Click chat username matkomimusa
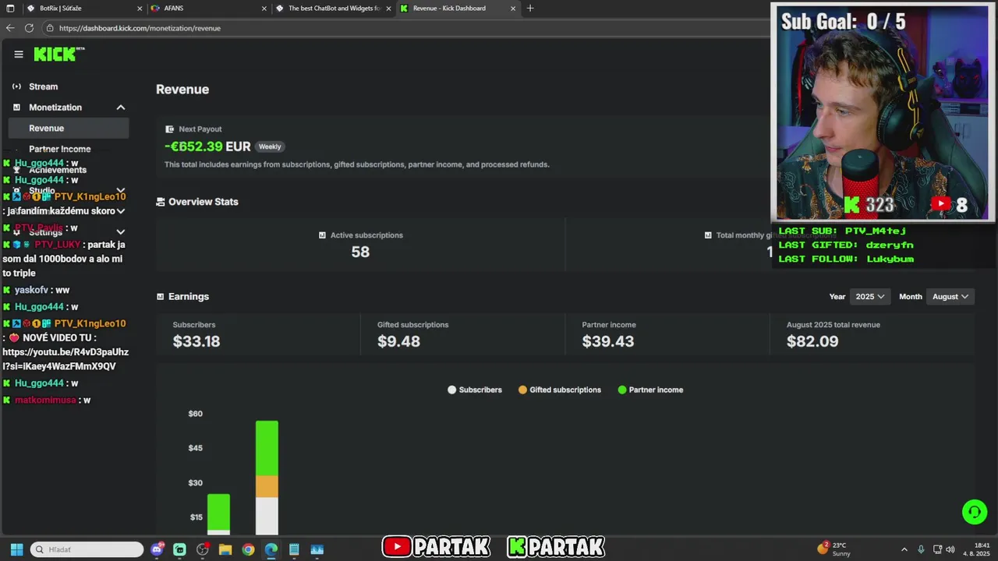998x561 pixels. pos(45,400)
